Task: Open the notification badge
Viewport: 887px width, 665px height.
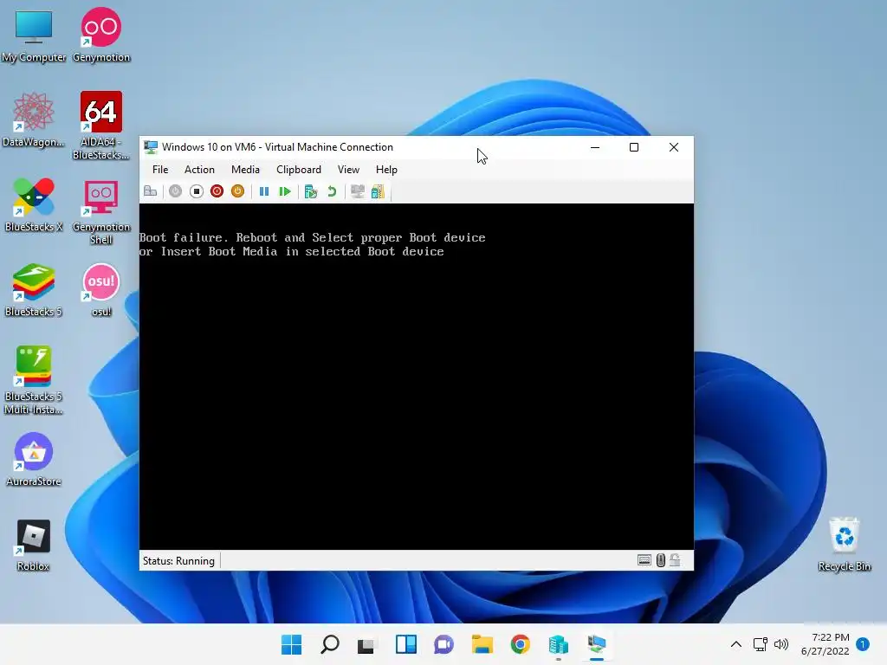Action: 863,644
